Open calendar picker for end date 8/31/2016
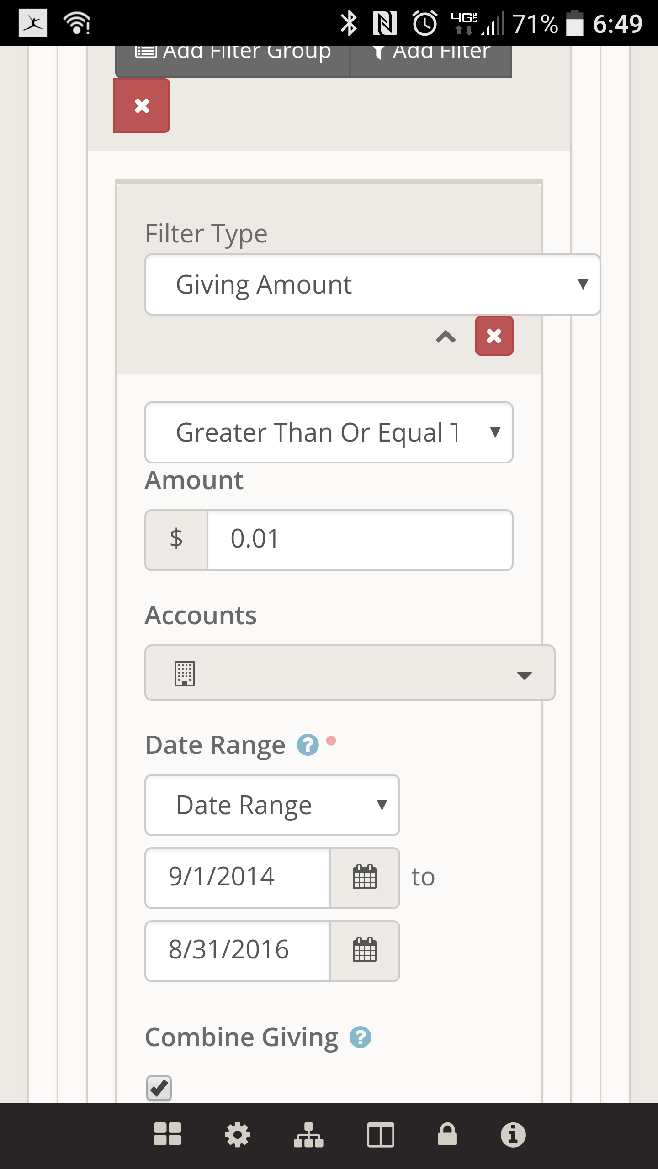 click(365, 950)
